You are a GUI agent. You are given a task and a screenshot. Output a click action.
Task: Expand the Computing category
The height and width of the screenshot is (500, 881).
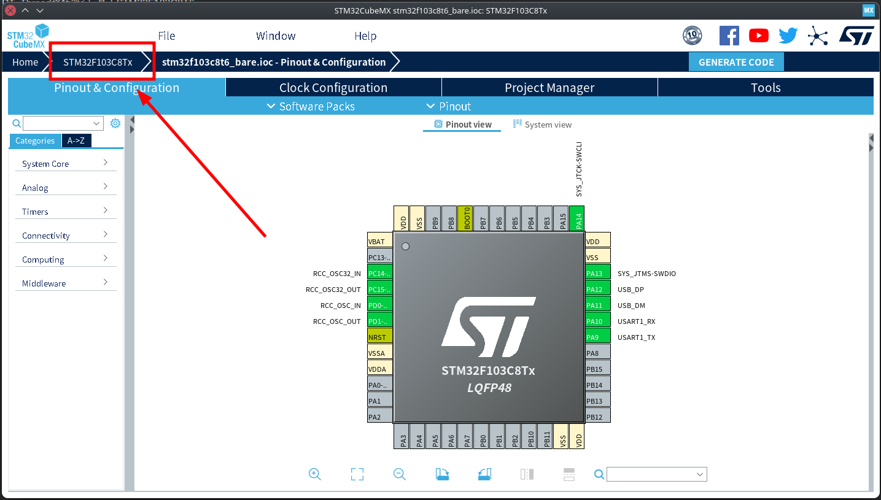(x=65, y=259)
